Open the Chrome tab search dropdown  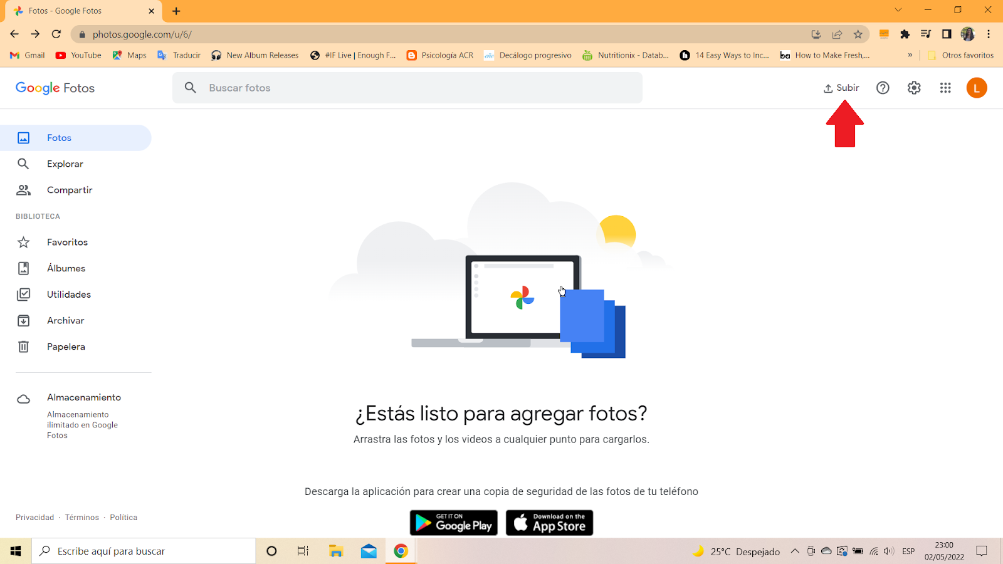tap(898, 9)
